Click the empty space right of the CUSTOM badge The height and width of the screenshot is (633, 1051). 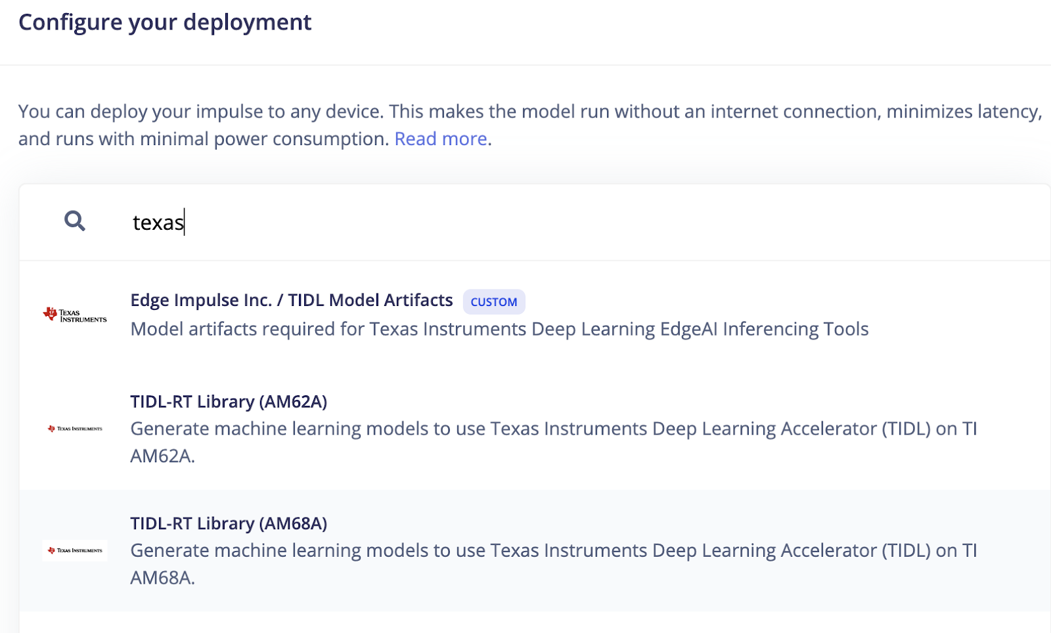[x=723, y=301]
